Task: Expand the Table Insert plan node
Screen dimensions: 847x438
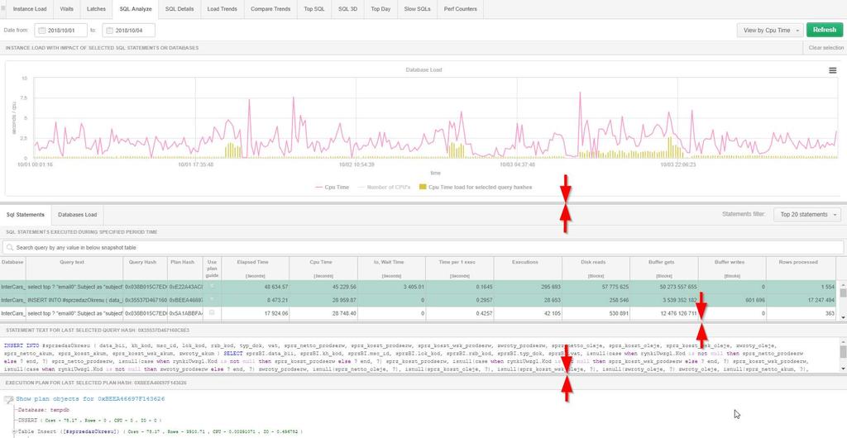Action: click(15, 432)
